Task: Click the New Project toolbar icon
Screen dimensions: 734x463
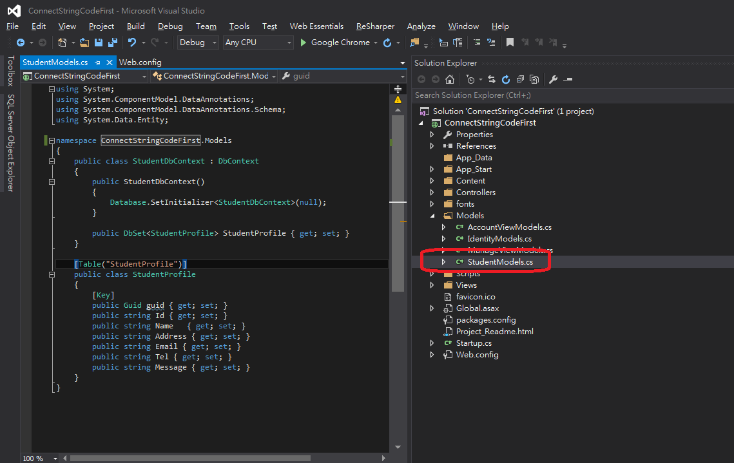Action: coord(62,43)
